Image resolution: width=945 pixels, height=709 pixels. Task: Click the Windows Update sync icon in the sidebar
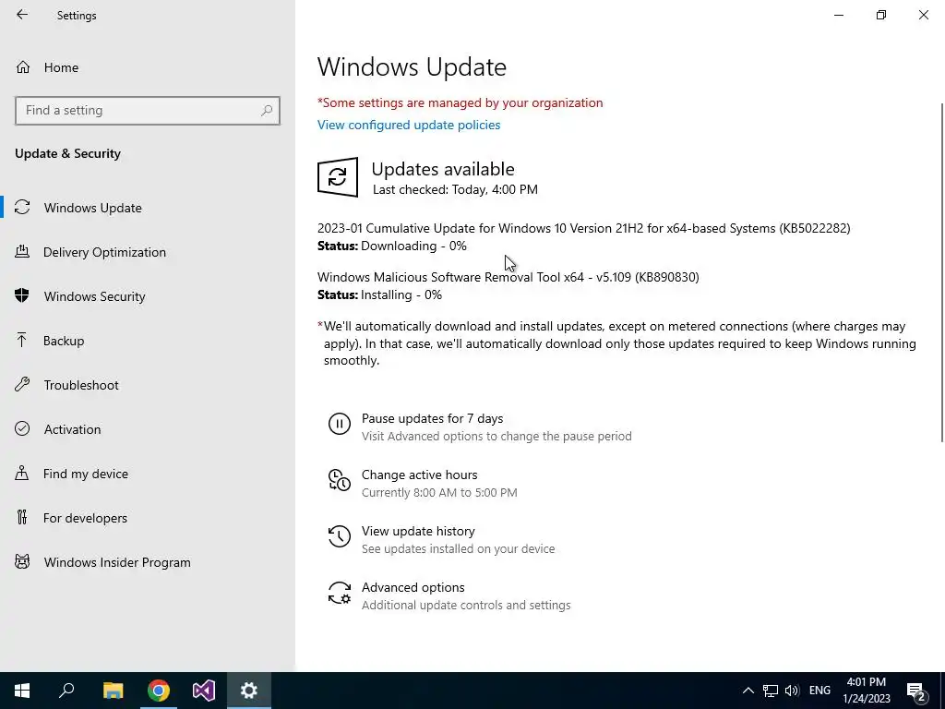22,208
